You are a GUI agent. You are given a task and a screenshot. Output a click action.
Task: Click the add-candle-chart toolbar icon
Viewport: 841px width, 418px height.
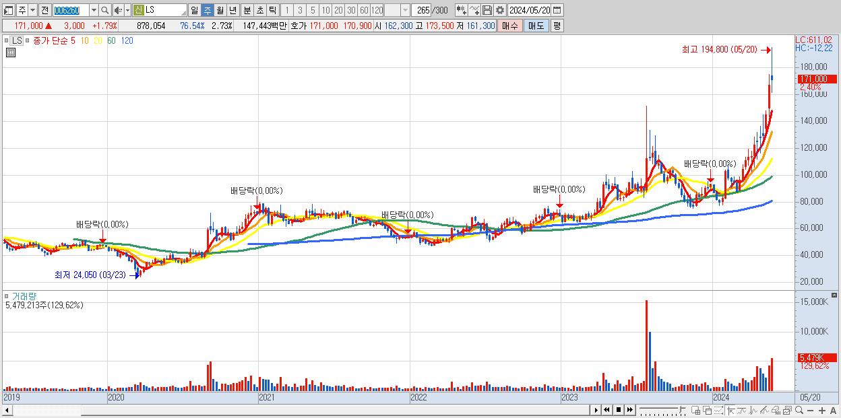click(462, 10)
